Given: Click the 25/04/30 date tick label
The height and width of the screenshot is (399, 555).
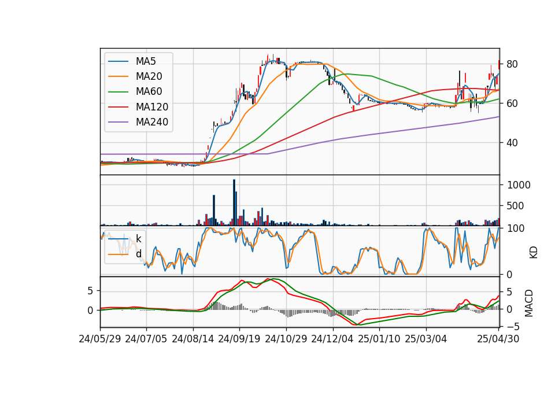Looking at the screenshot, I should [x=498, y=339].
